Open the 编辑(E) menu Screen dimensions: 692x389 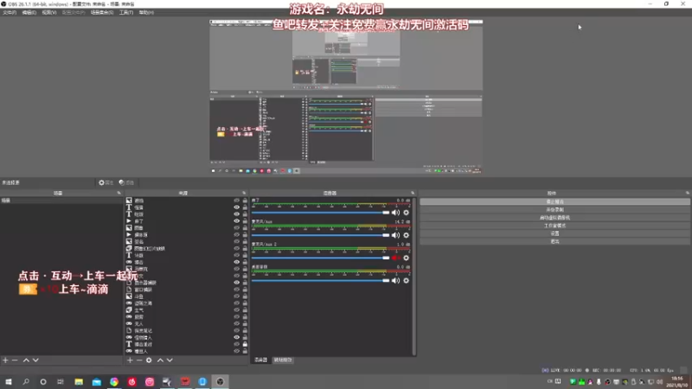click(x=29, y=12)
